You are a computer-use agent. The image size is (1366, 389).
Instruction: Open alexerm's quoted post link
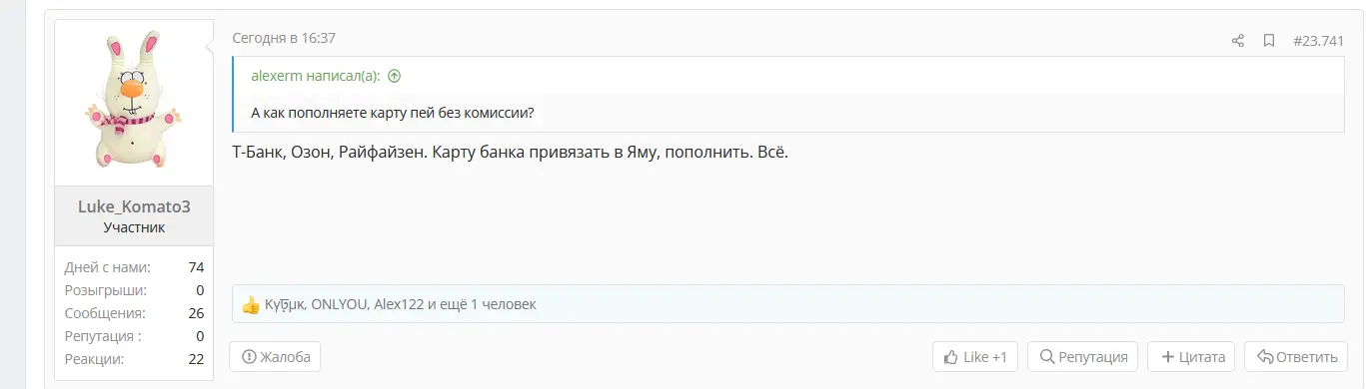tap(316, 76)
